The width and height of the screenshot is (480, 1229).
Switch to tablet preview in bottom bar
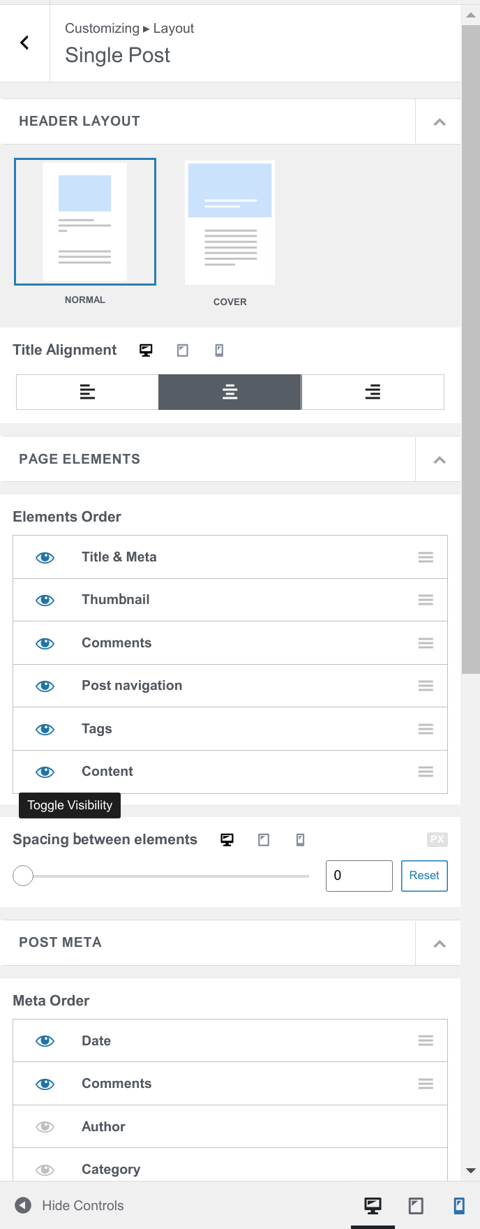(416, 1205)
